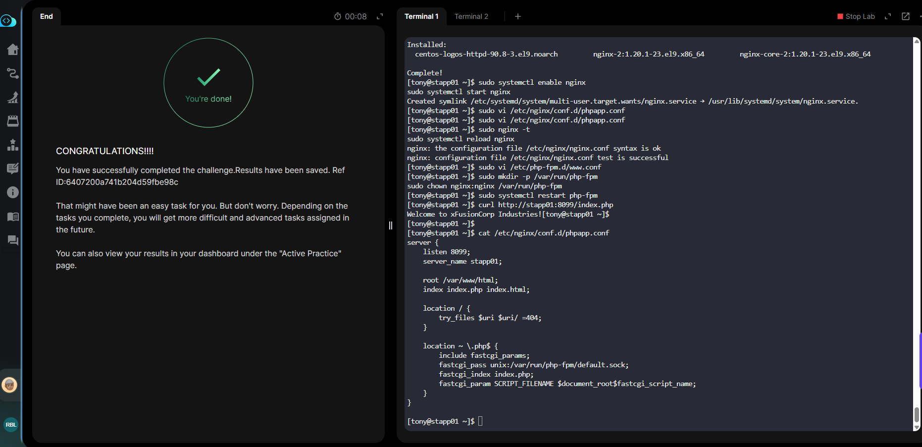Click the "Installed:" terminal output line
Image resolution: width=922 pixels, height=447 pixels.
coord(427,45)
